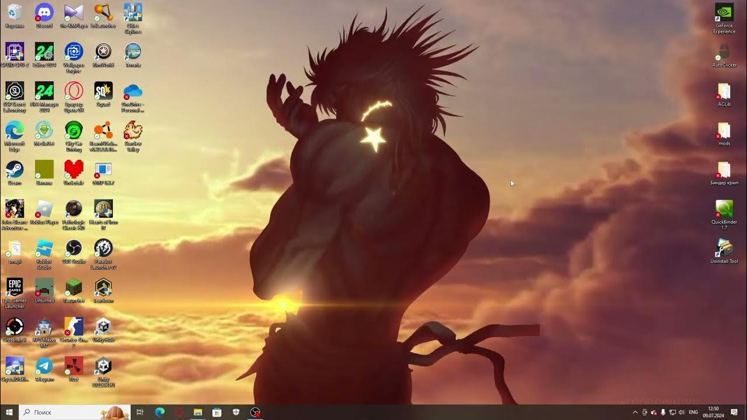Viewport: 747px width, 420px height.
Task: Open Cities Skylines shortcut
Action: click(x=133, y=18)
